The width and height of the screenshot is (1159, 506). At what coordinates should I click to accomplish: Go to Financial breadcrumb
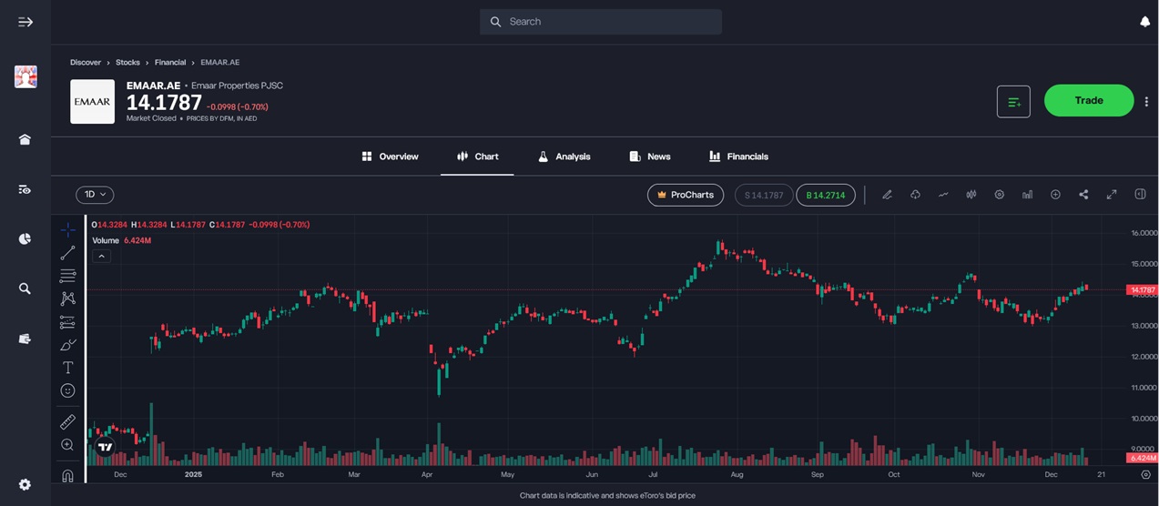pyautogui.click(x=170, y=63)
